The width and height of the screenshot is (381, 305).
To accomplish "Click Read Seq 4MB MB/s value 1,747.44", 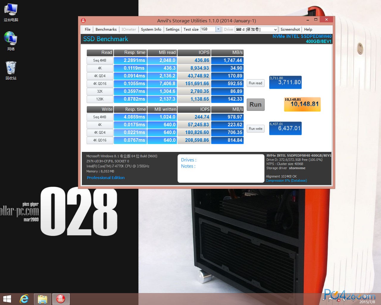I will click(227, 60).
